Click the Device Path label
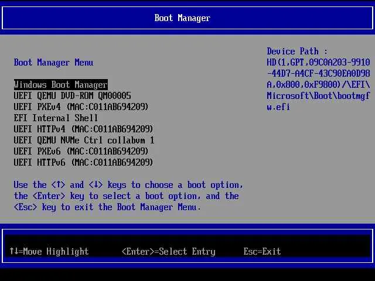 (297, 51)
